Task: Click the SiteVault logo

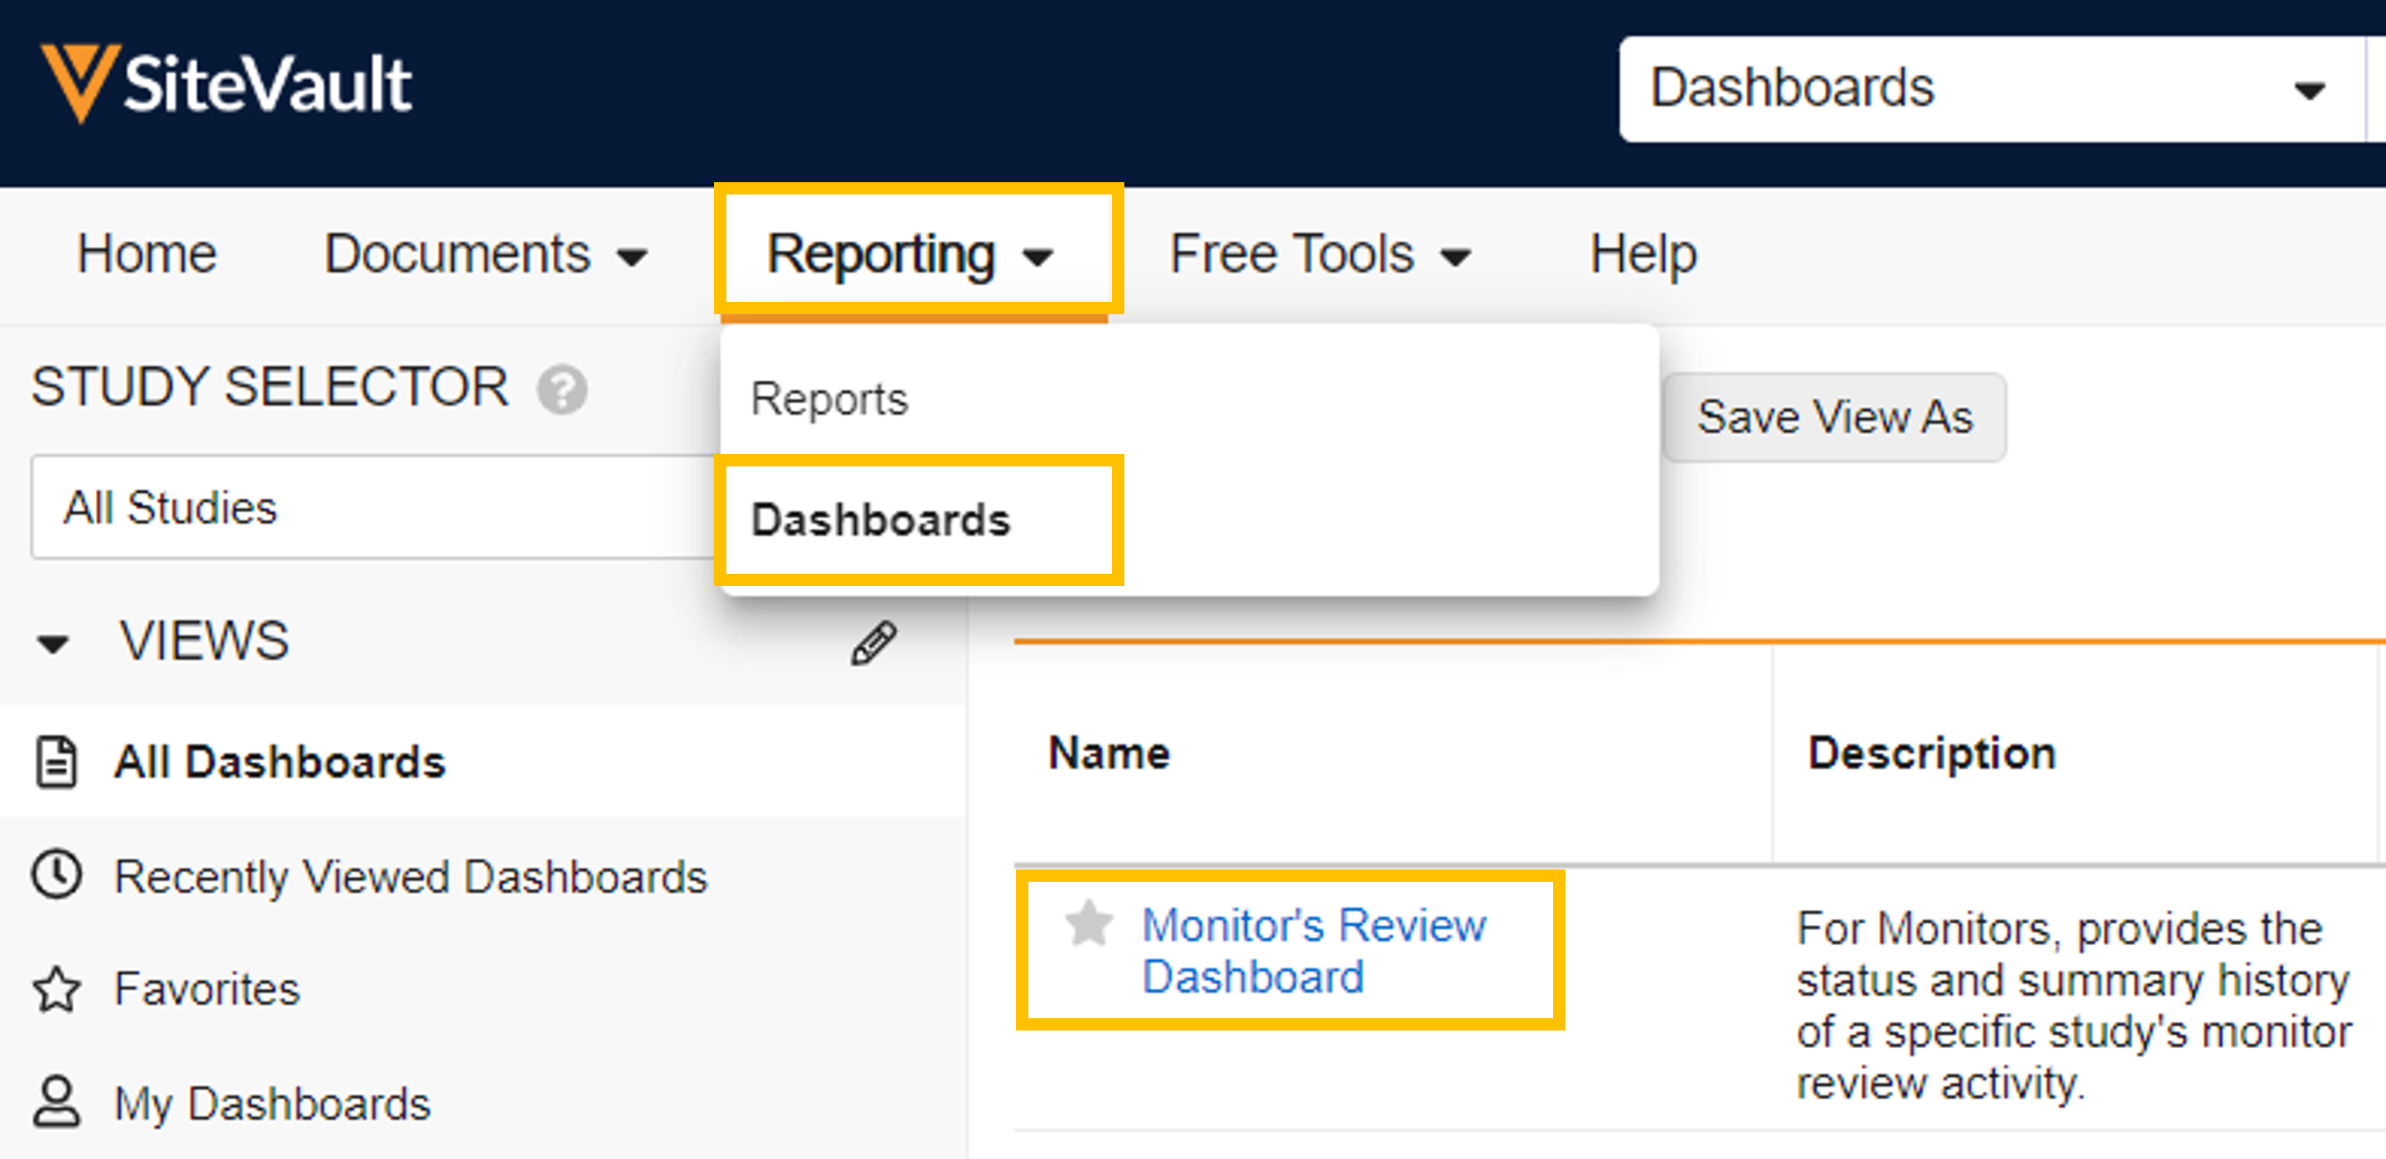Action: pyautogui.click(x=227, y=84)
